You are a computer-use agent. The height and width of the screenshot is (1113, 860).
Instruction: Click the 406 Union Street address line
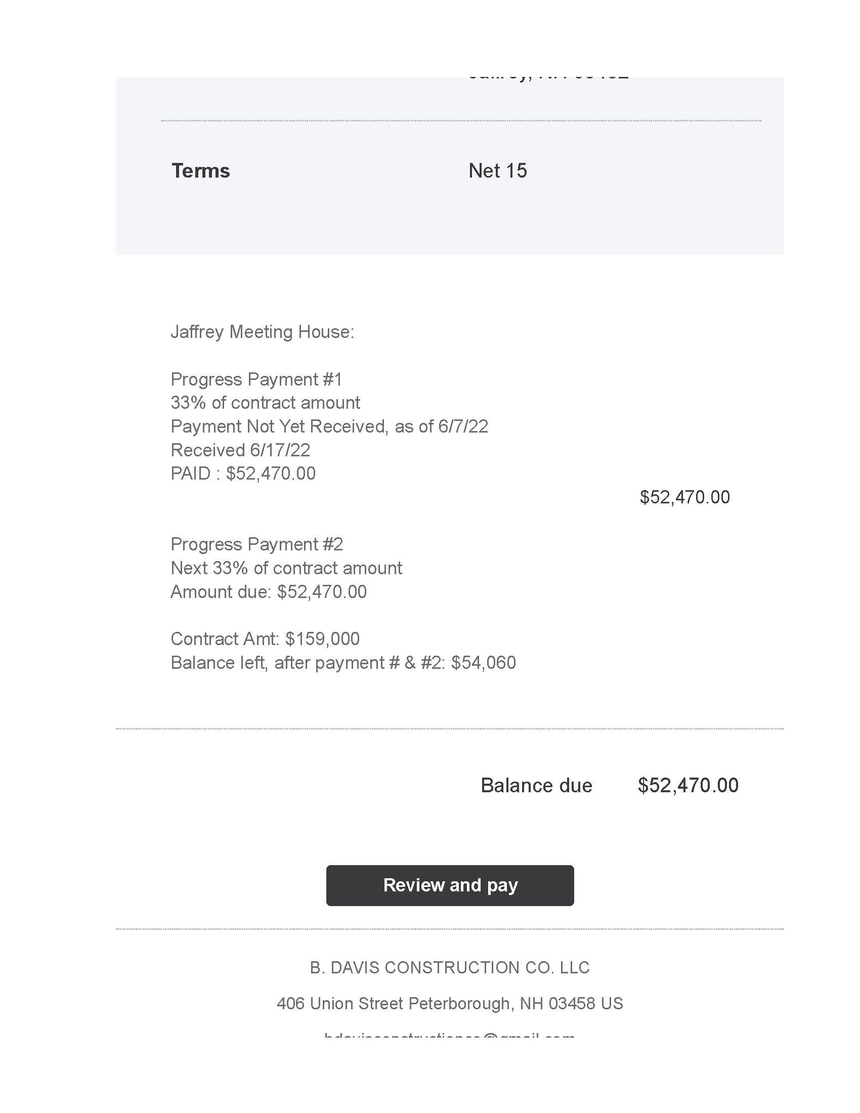pos(450,1003)
